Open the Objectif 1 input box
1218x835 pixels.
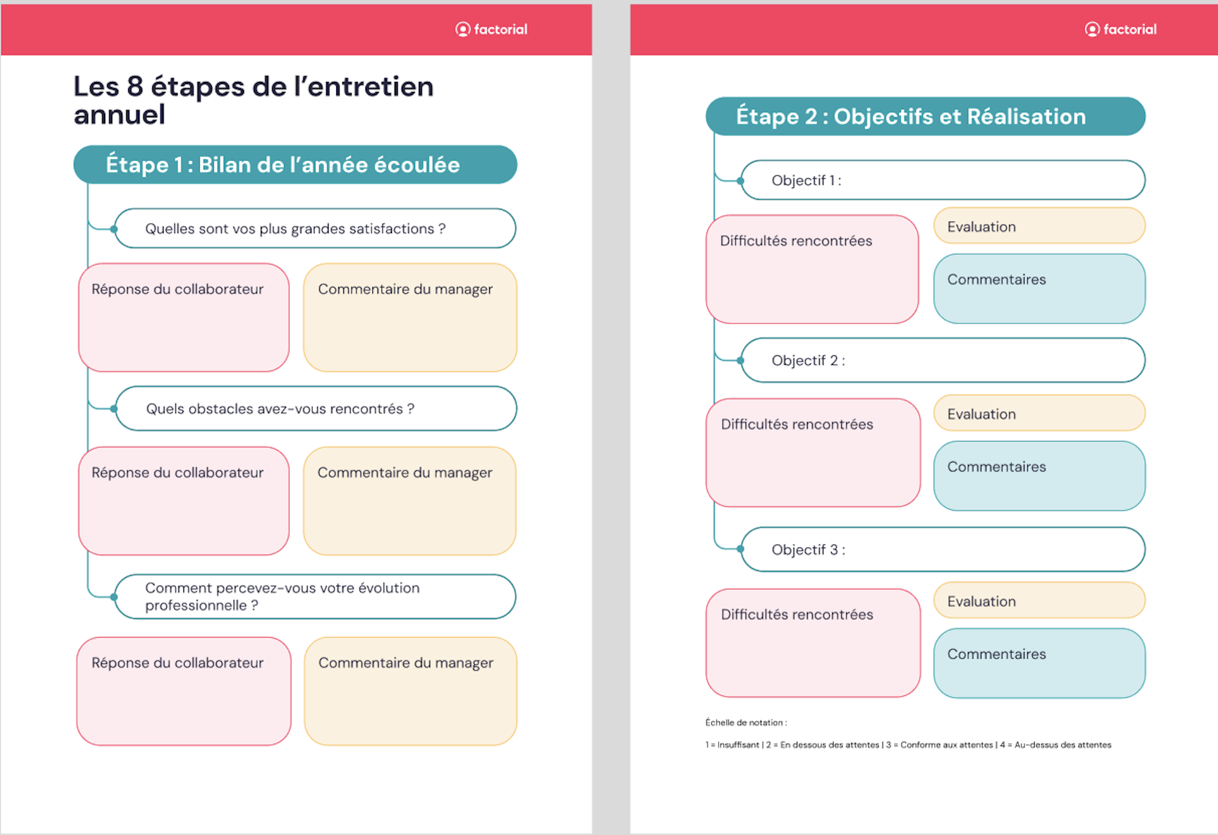(943, 180)
